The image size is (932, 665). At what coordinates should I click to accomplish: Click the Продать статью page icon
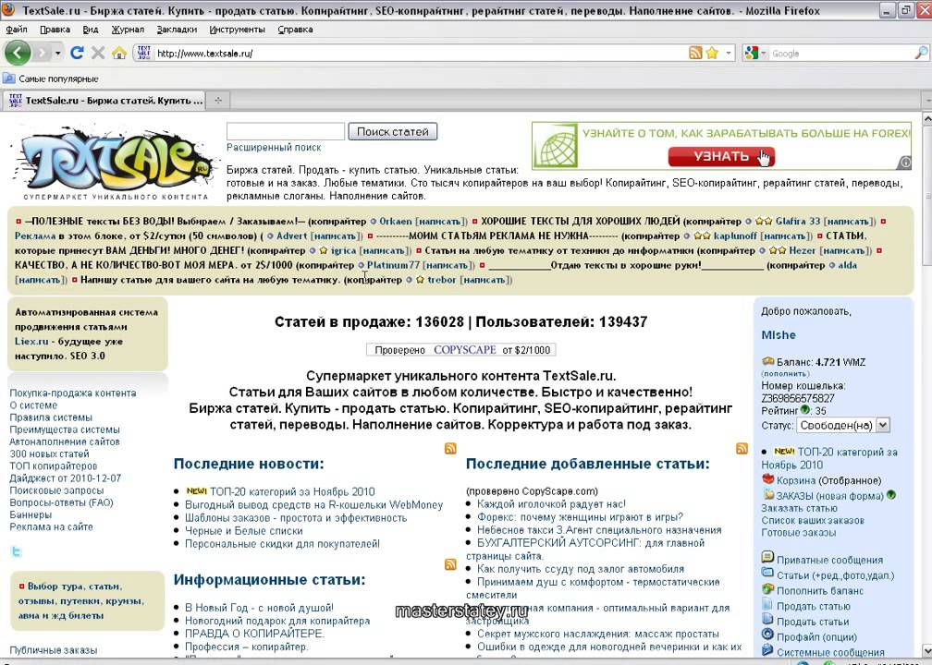768,604
